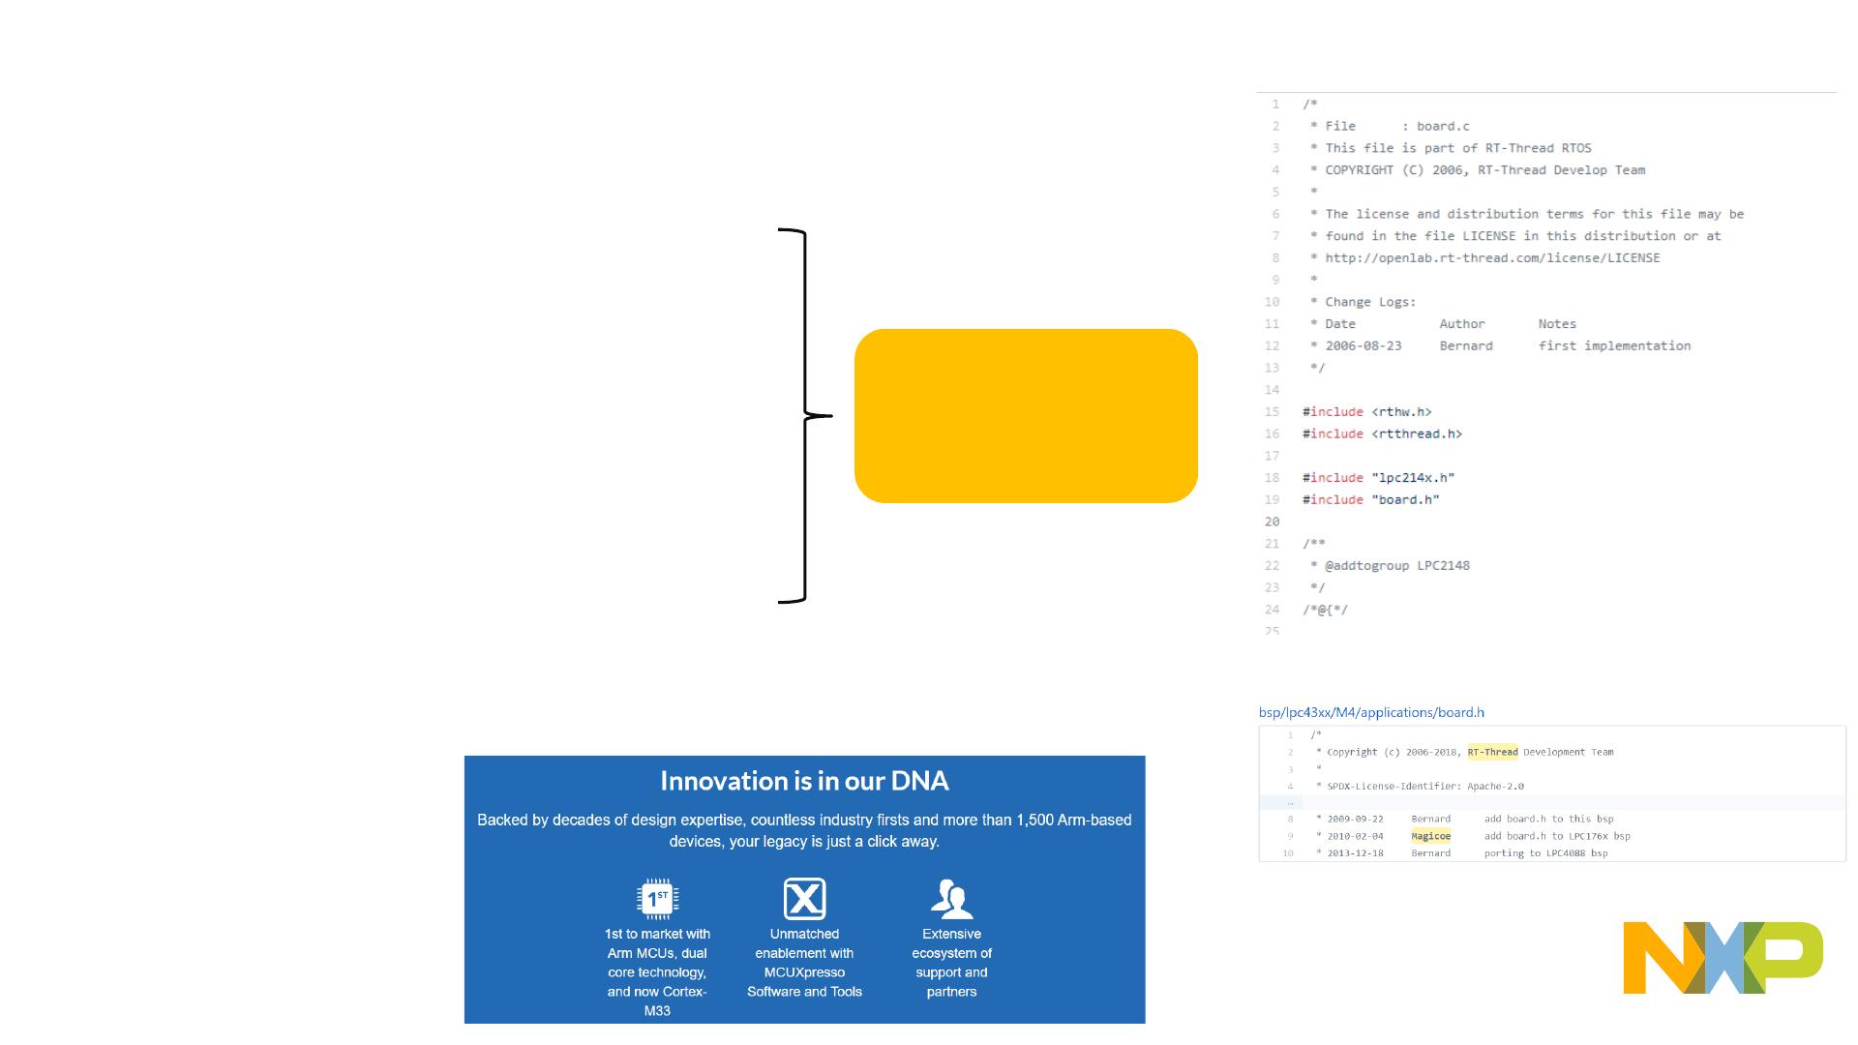Open the bsp/lpc43xx/M4/applications/board.h link
This screenshot has width=1858, height=1045.
(x=1371, y=712)
